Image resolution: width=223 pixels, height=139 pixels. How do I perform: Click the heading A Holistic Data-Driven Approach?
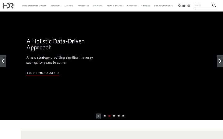pos(55,44)
